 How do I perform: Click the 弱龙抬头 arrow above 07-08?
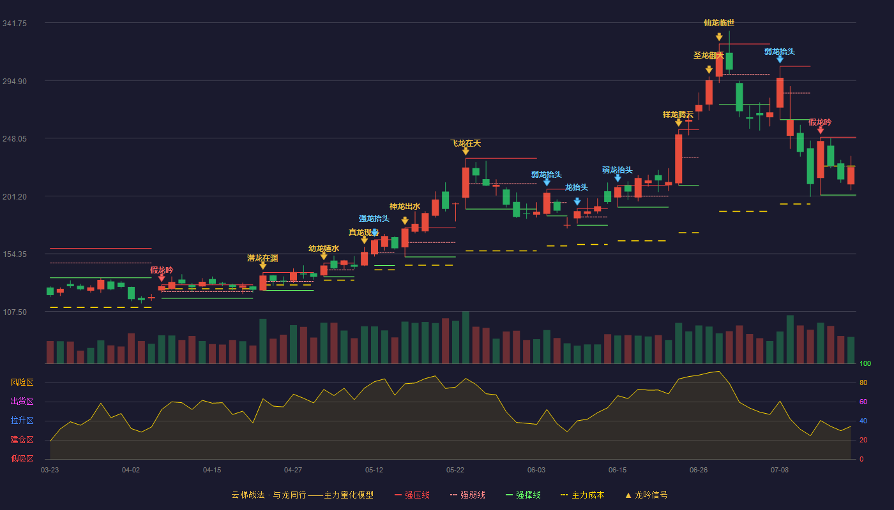[x=780, y=59]
